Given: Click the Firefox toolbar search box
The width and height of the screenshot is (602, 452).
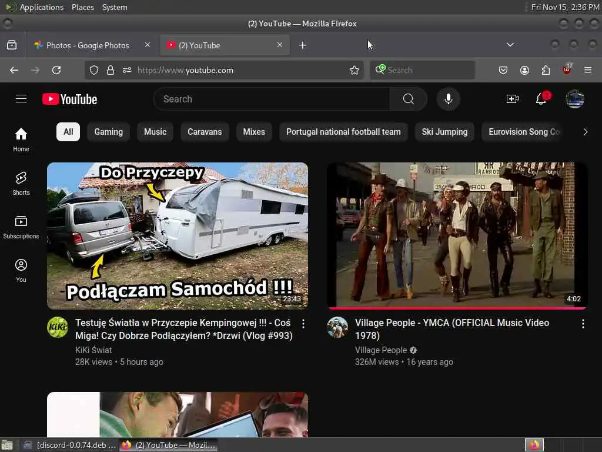Looking at the screenshot, I should pyautogui.click(x=422, y=70).
